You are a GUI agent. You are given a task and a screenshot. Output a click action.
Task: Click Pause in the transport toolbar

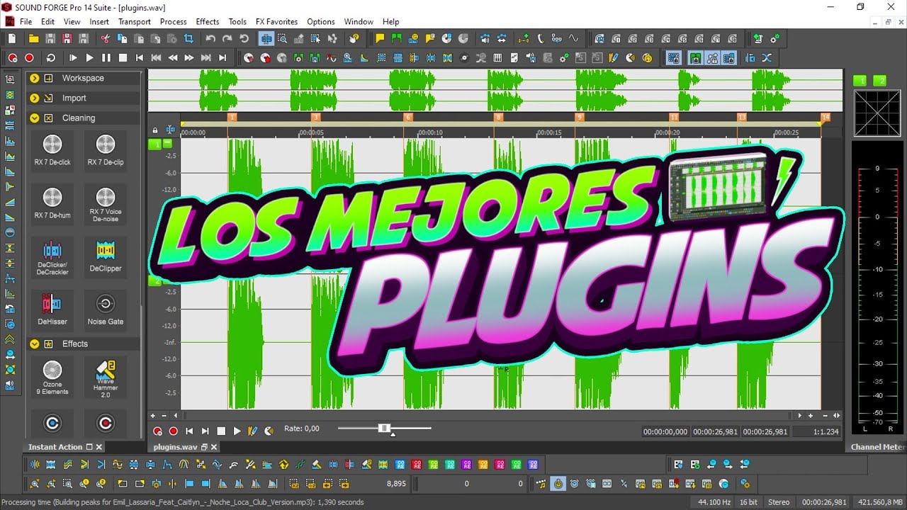(x=106, y=58)
